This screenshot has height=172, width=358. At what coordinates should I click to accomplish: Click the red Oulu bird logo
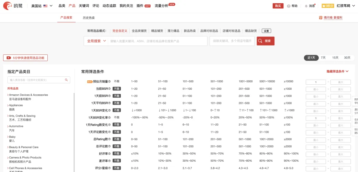point(8,6)
